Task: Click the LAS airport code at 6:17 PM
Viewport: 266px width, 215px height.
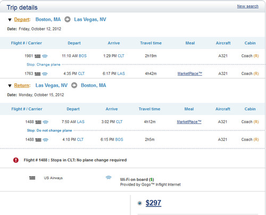Action: [121, 73]
